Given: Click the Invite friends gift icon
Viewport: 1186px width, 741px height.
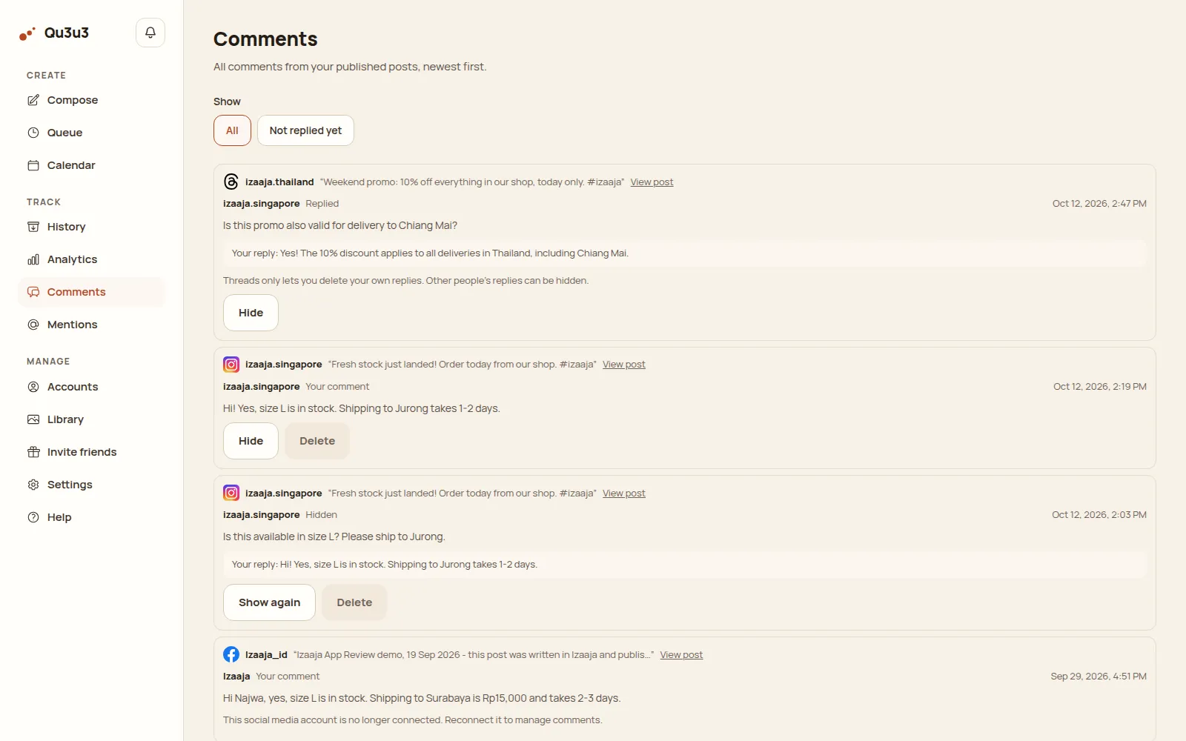Looking at the screenshot, I should point(33,452).
